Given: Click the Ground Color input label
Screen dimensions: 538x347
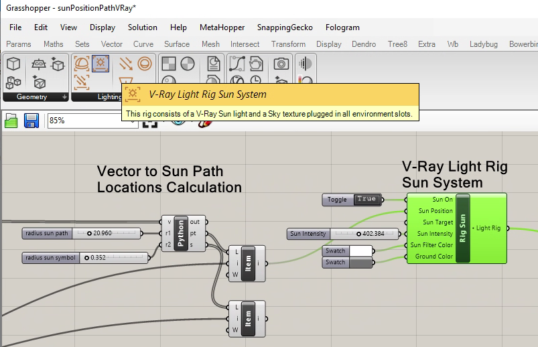Looking at the screenshot, I should tap(434, 257).
